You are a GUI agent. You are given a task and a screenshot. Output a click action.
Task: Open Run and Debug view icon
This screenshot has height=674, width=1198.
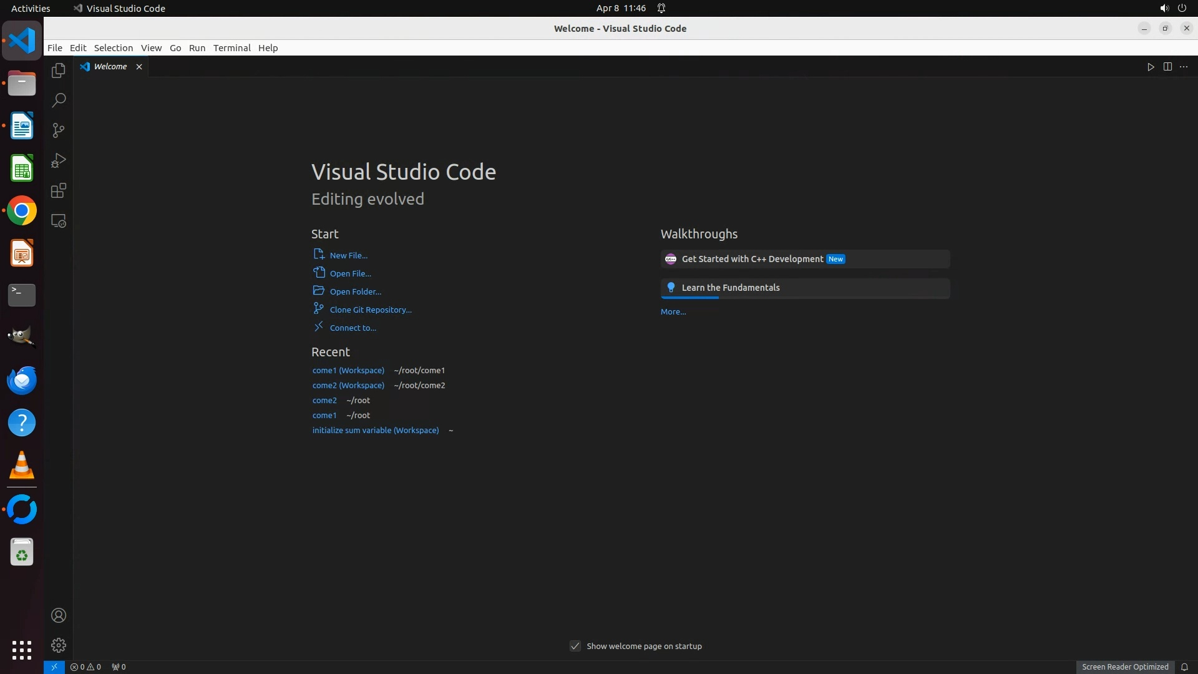[59, 160]
